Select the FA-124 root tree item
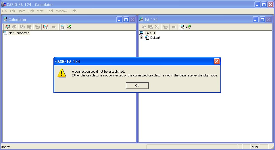Viewport: 275px width, 150px height. click(x=150, y=33)
